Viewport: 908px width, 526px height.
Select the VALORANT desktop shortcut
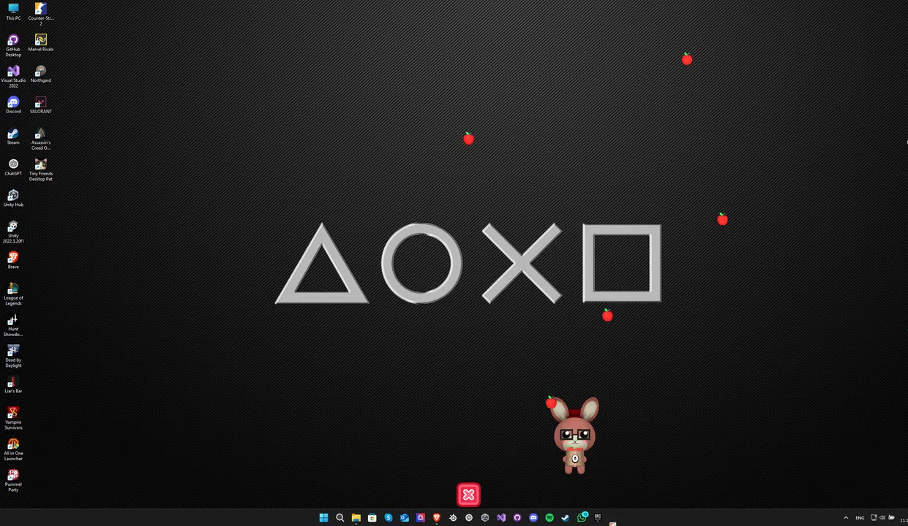[x=41, y=105]
